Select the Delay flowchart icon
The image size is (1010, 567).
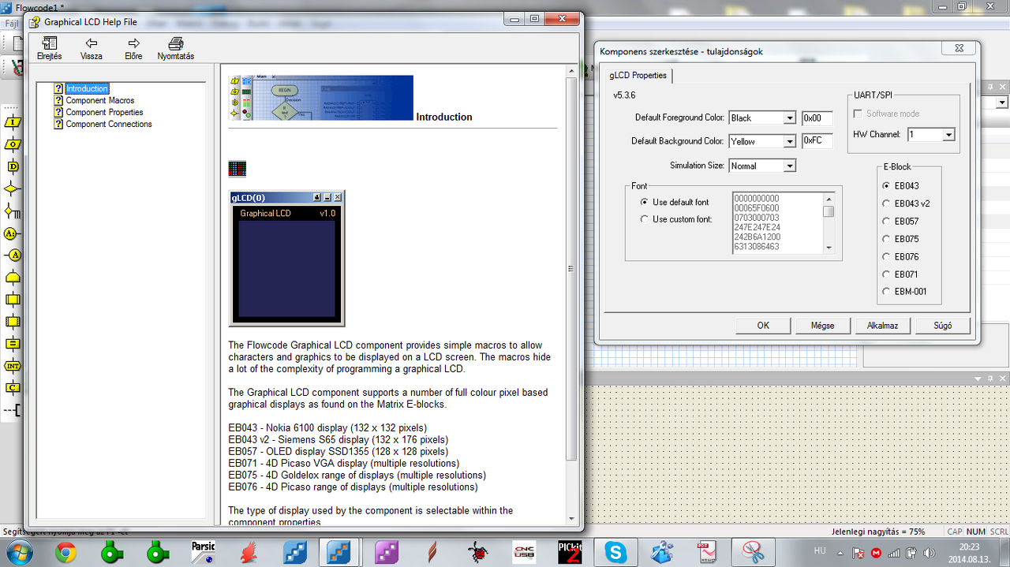pyautogui.click(x=12, y=167)
